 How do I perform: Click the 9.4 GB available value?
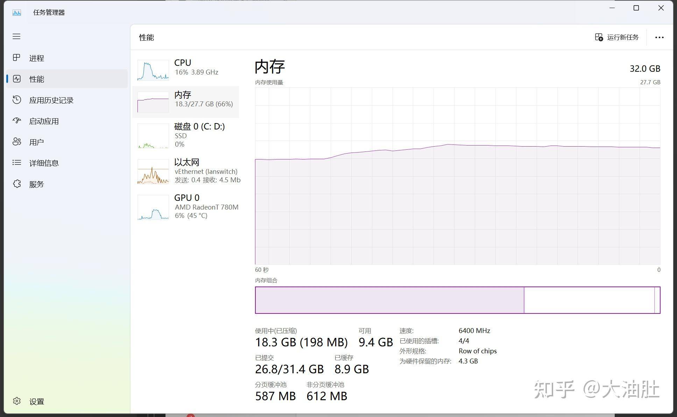(x=376, y=342)
